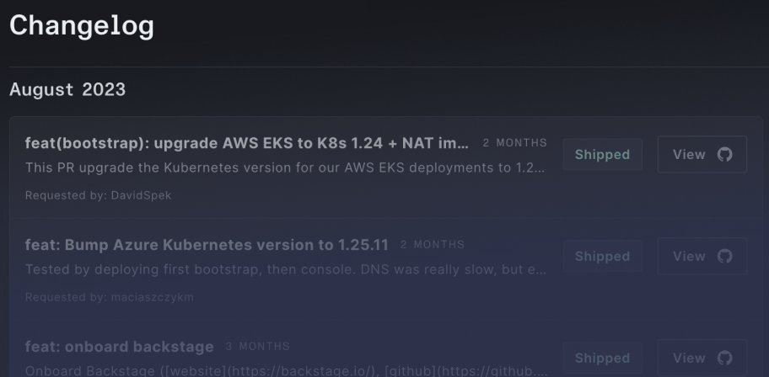
Task: Select the Shipped badge on the onboard backstage entry
Action: [x=602, y=358]
